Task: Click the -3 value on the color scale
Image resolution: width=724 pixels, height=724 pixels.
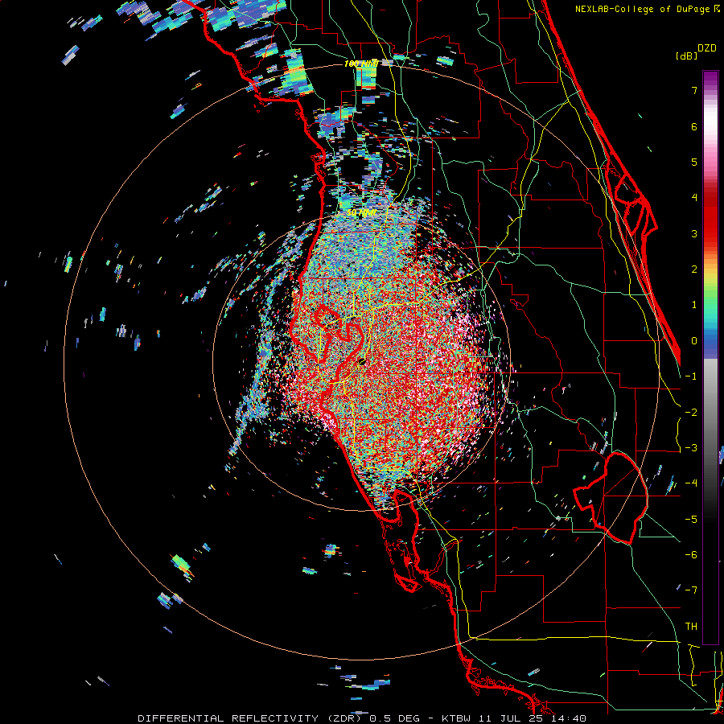Action: (x=691, y=448)
